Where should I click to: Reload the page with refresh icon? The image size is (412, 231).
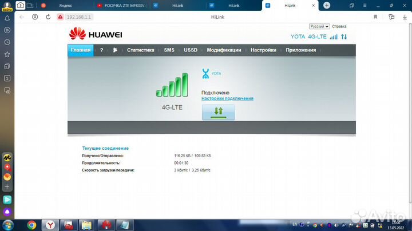pyautogui.click(x=48, y=17)
